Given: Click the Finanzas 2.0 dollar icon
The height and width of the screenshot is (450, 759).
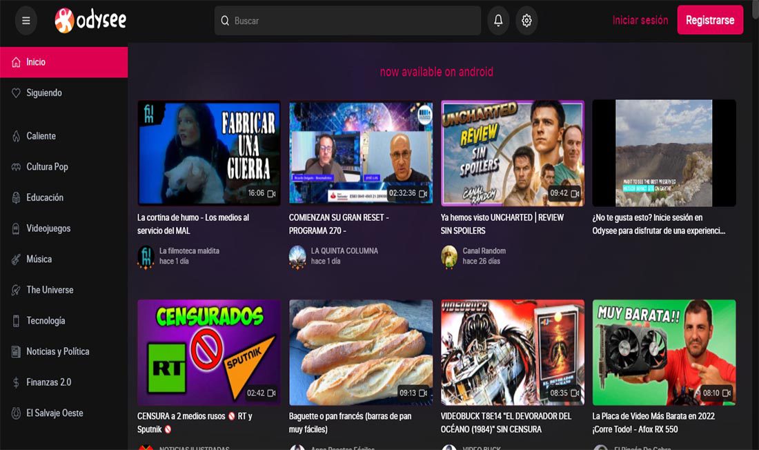Looking at the screenshot, I should 16,382.
